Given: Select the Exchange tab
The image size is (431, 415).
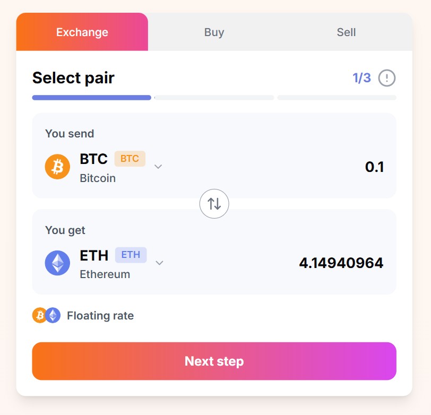Looking at the screenshot, I should click(82, 32).
